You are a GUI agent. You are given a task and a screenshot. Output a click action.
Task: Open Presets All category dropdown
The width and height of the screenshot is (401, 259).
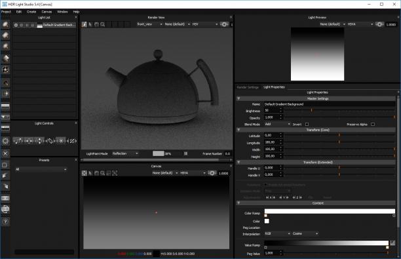point(41,169)
